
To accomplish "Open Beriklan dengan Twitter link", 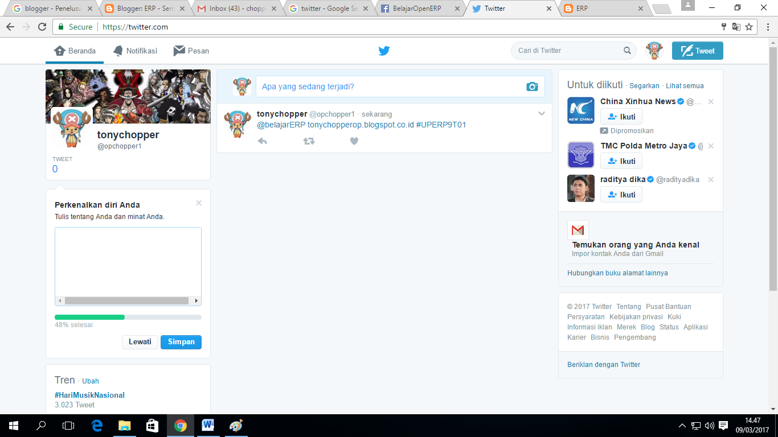I will (x=604, y=365).
